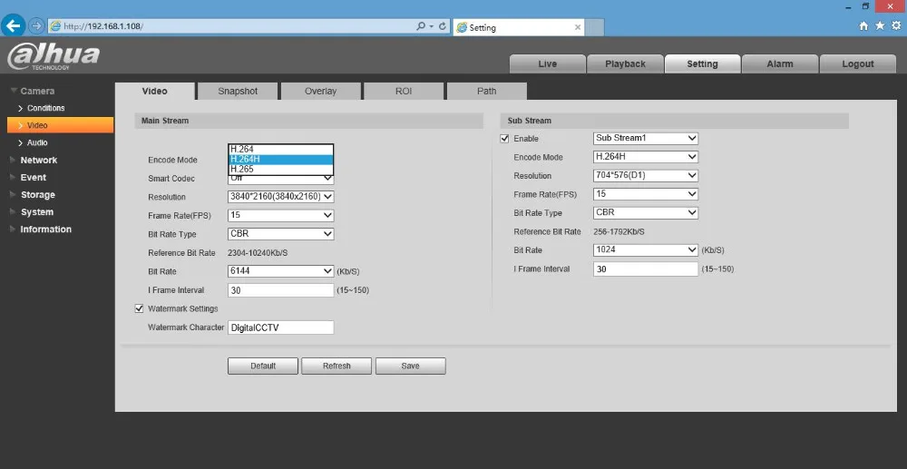907x469 pixels.
Task: Open the browser tools gear icon
Action: [x=897, y=26]
